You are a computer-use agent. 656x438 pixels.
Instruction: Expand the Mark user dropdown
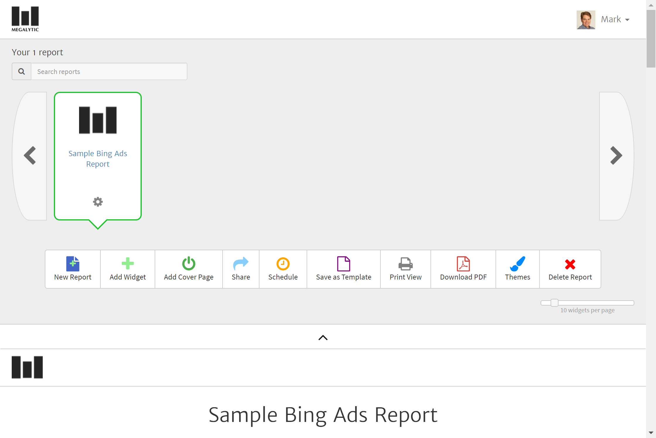click(615, 20)
